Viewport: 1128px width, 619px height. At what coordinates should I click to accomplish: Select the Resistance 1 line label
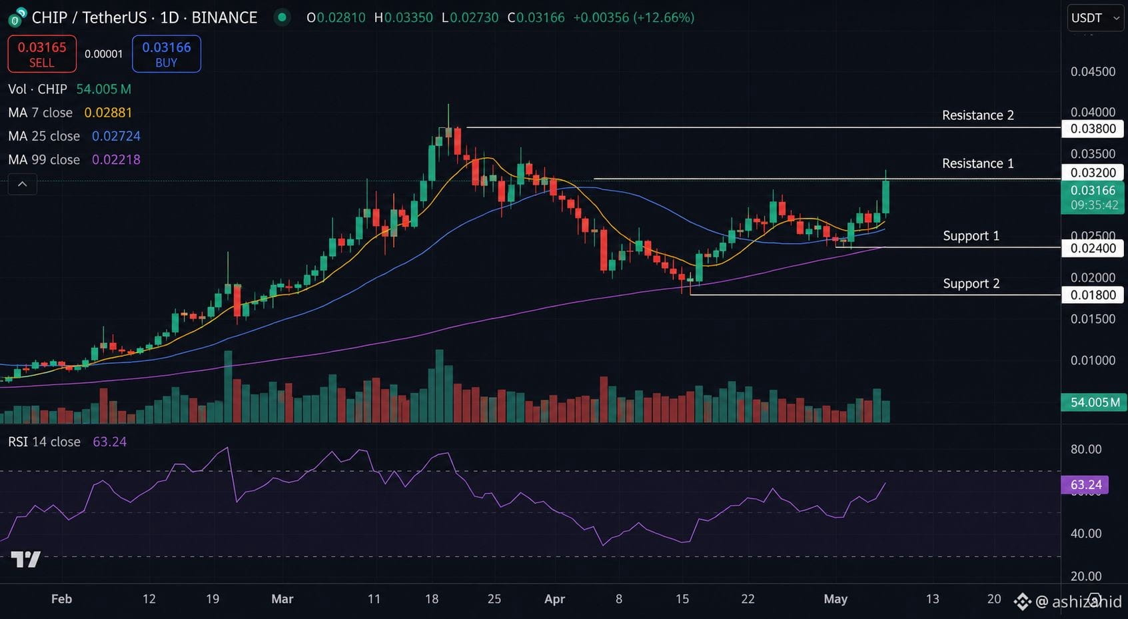coord(978,163)
